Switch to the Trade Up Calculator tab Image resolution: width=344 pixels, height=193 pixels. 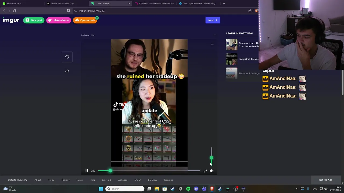tap(199, 3)
